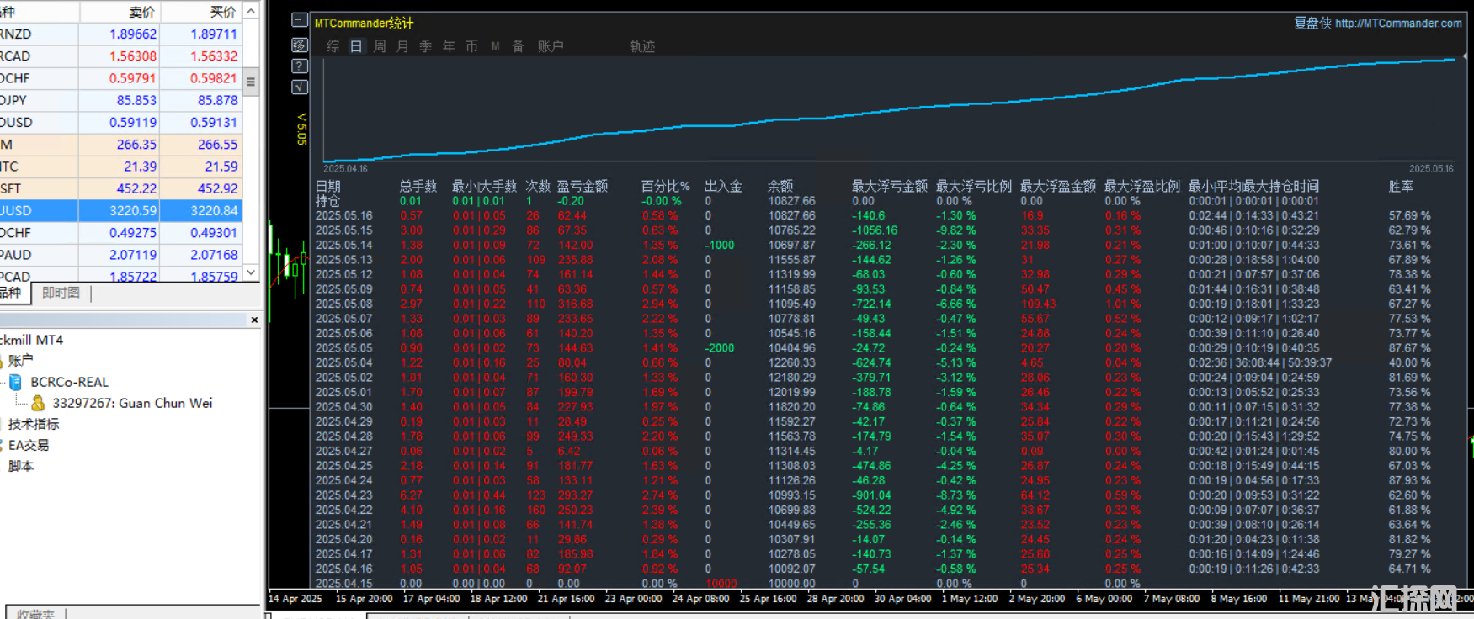Click the -1000 withdrawal value
This screenshot has height=619, width=1474.
pyautogui.click(x=720, y=245)
